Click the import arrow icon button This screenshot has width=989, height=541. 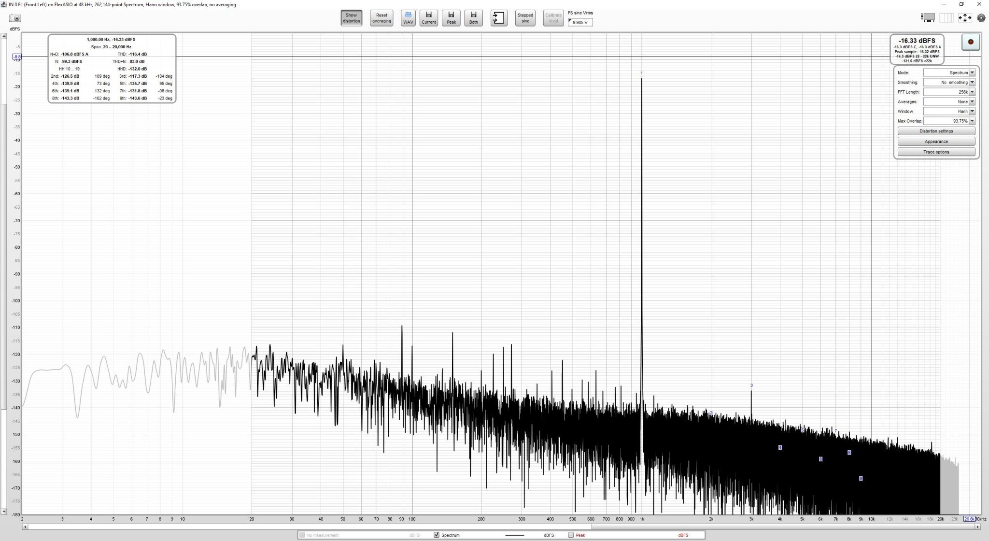[x=499, y=18]
